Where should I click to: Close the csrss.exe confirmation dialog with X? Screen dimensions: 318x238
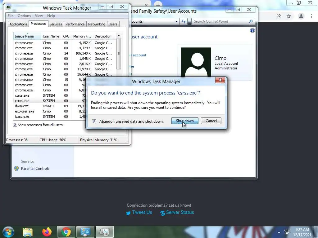click(220, 80)
